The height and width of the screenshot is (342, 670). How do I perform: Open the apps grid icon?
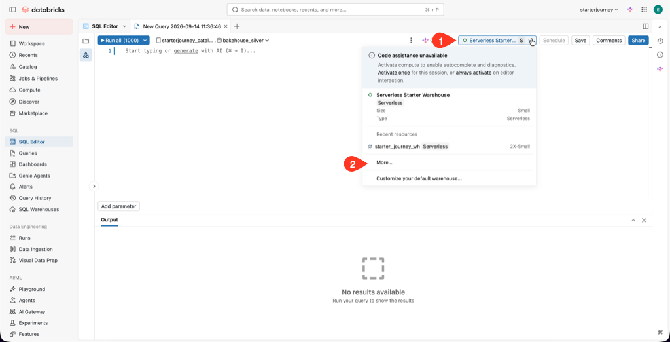pyautogui.click(x=644, y=9)
